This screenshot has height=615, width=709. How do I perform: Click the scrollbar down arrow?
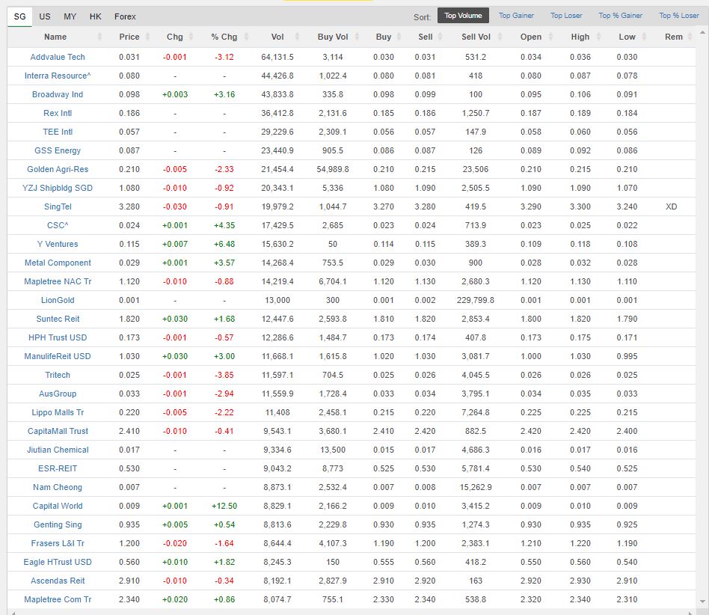tap(702, 602)
